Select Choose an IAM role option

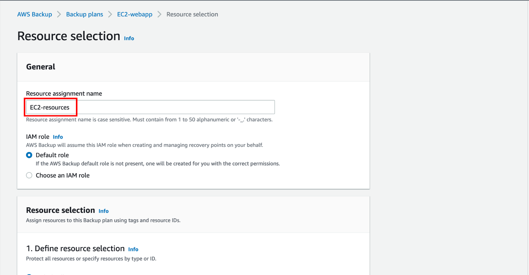click(29, 175)
